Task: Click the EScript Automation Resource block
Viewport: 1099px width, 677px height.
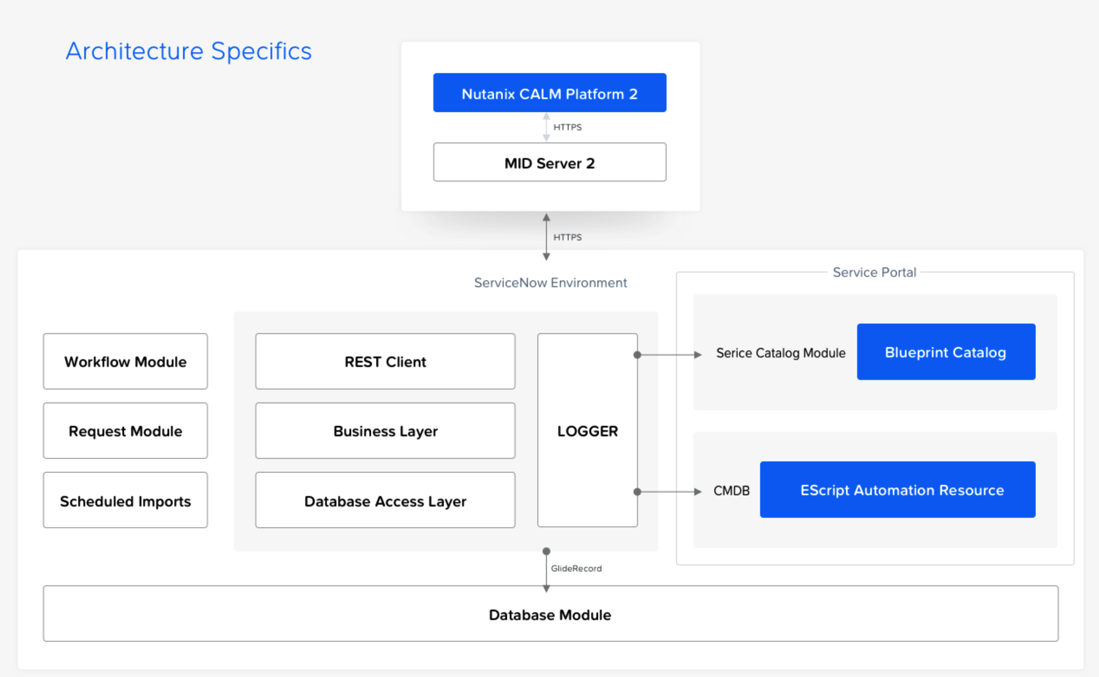Action: coord(898,490)
